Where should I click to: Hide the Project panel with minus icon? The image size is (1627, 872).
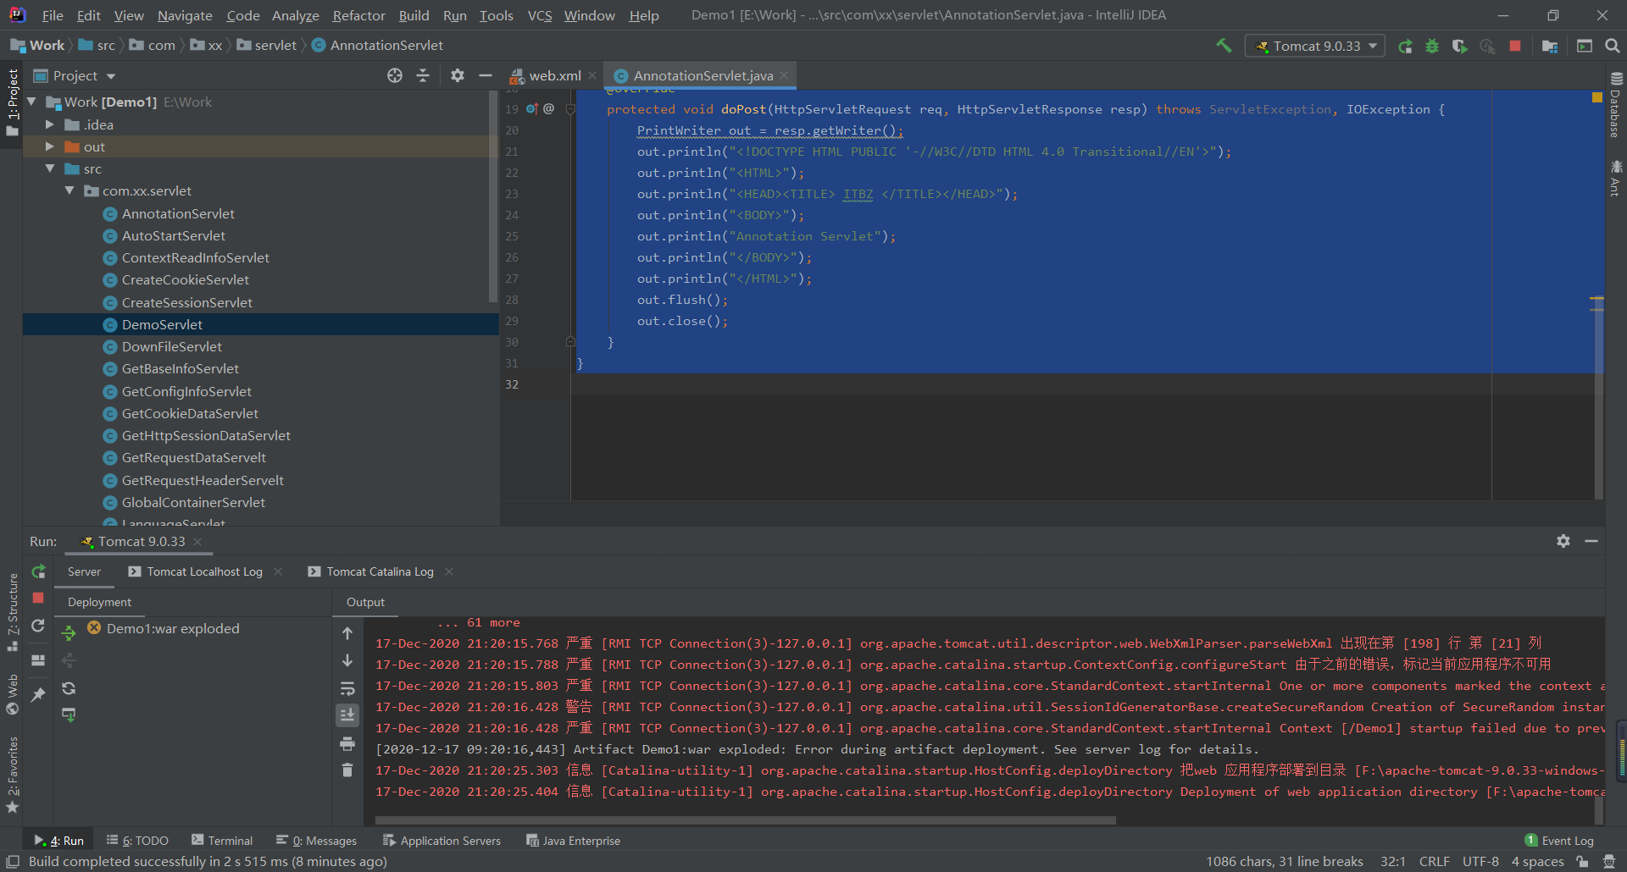tap(486, 75)
